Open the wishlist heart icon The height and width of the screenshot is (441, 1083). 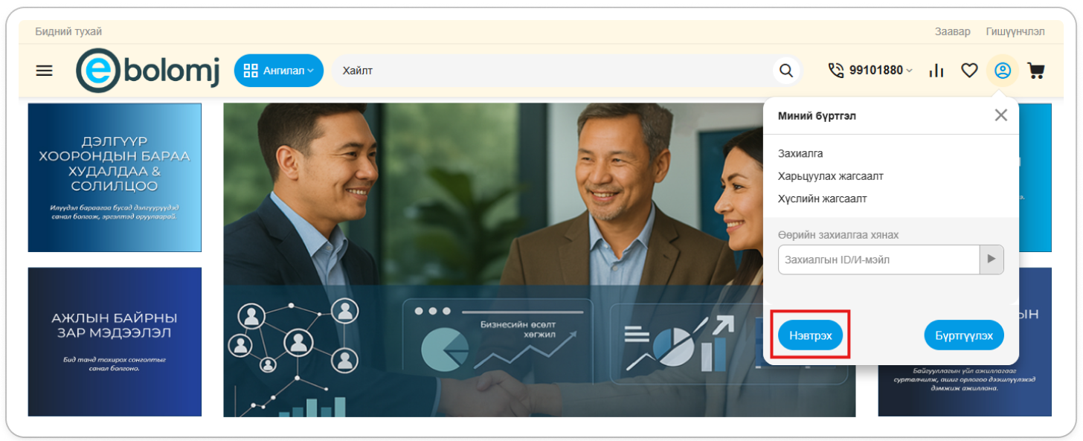coord(969,71)
